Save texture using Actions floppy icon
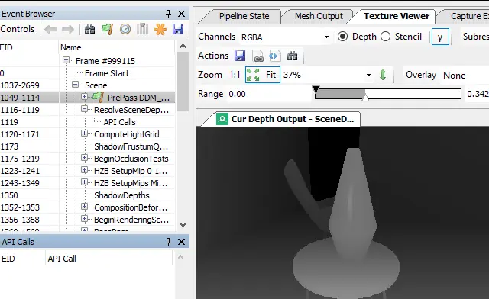 [x=240, y=56]
